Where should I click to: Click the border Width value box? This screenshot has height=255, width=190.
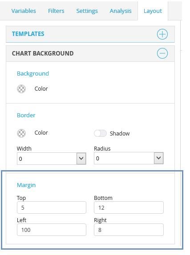(x=47, y=159)
